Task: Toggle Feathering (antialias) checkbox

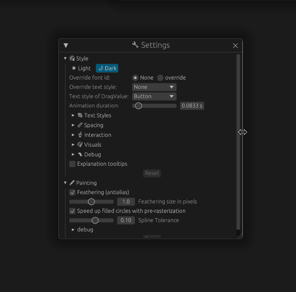Action: [72, 192]
